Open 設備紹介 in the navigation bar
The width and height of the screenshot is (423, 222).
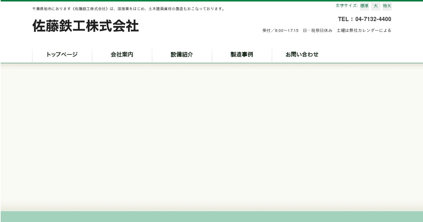182,55
